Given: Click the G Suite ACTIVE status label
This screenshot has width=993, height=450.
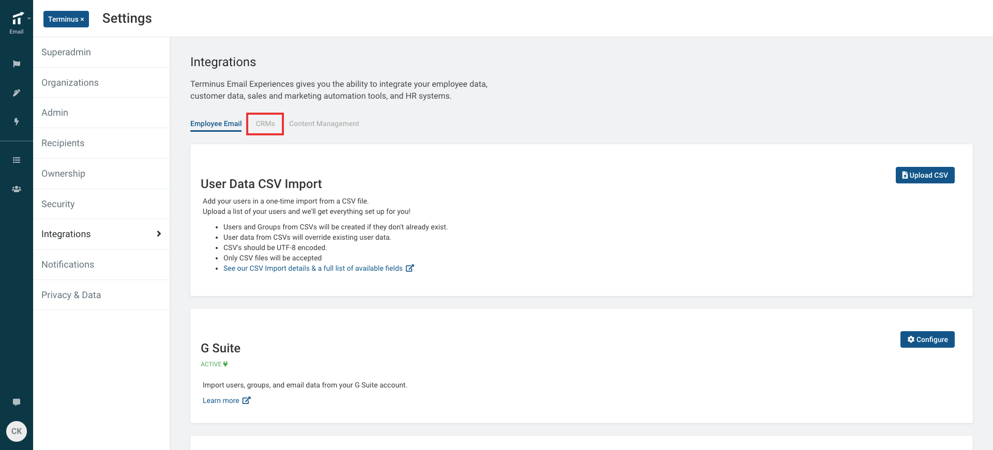Looking at the screenshot, I should point(211,364).
